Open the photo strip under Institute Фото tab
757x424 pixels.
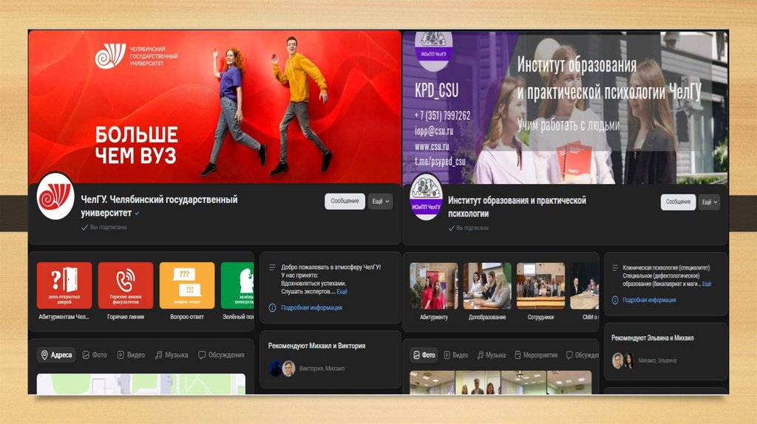500,383
